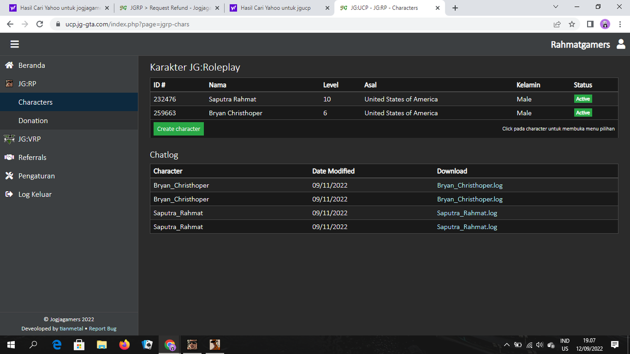Click the Pengaturan tools icon
The height and width of the screenshot is (354, 630).
click(9, 176)
